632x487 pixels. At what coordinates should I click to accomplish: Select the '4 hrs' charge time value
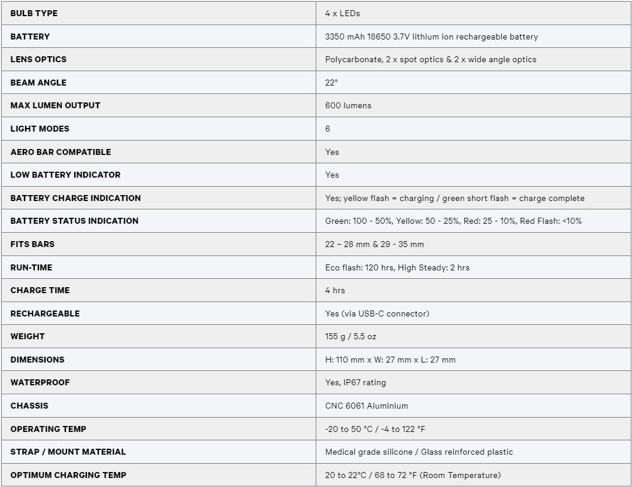(335, 290)
